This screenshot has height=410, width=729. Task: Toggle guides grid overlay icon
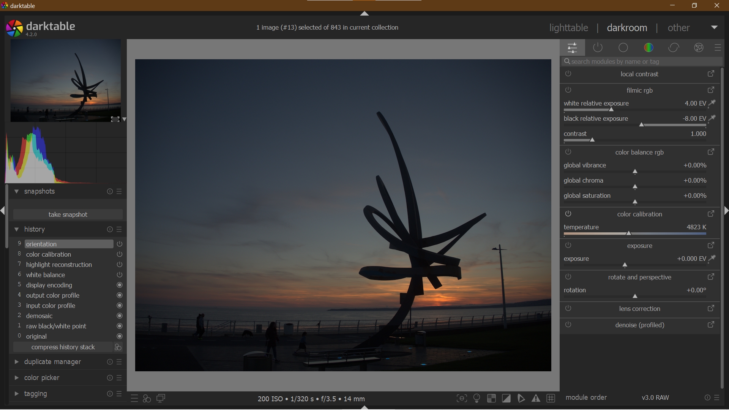[x=551, y=398]
